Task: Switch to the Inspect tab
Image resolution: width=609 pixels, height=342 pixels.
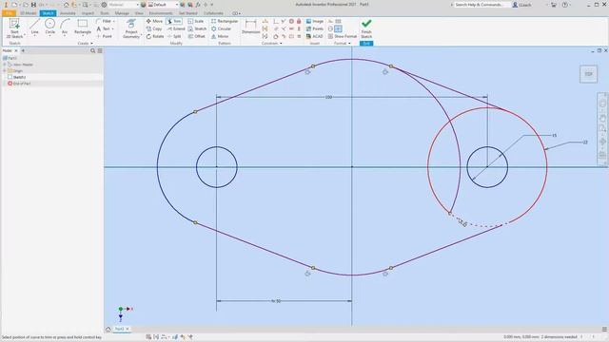Action: 88,13
